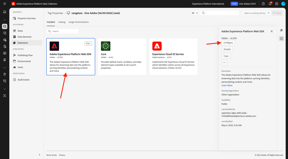Open the app switcher grid icon
The width and height of the screenshot is (288, 159).
(276, 4)
